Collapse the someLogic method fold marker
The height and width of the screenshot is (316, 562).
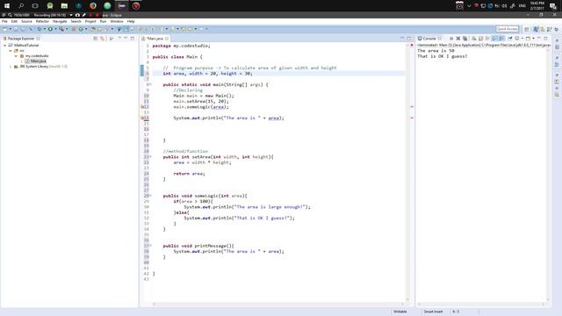tap(150, 196)
